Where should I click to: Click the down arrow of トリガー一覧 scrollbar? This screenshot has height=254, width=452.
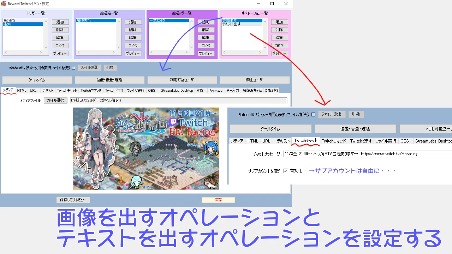(46, 48)
